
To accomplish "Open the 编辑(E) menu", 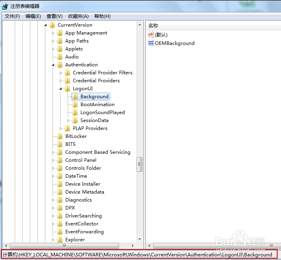I will click(x=33, y=16).
